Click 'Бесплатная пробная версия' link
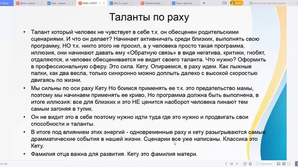298x167 pixels. [x=267, y=3]
